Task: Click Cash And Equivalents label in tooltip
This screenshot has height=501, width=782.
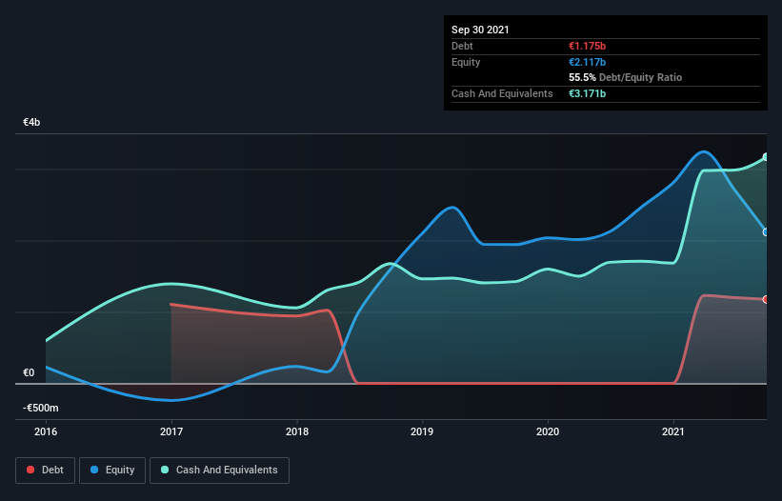Action: (x=502, y=93)
